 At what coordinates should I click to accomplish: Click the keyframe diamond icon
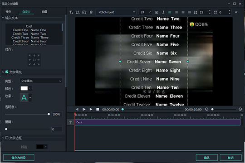tap(236, 12)
